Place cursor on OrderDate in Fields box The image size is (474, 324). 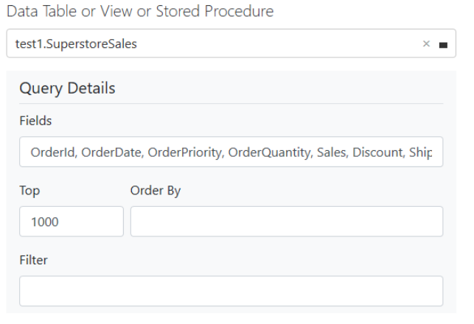point(112,152)
